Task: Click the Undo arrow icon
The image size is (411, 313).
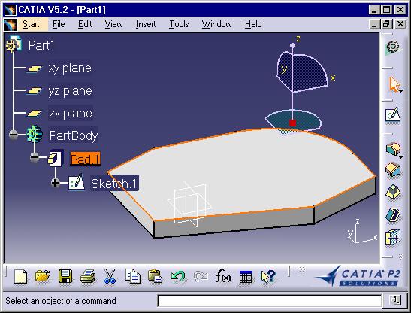Action: tap(178, 276)
